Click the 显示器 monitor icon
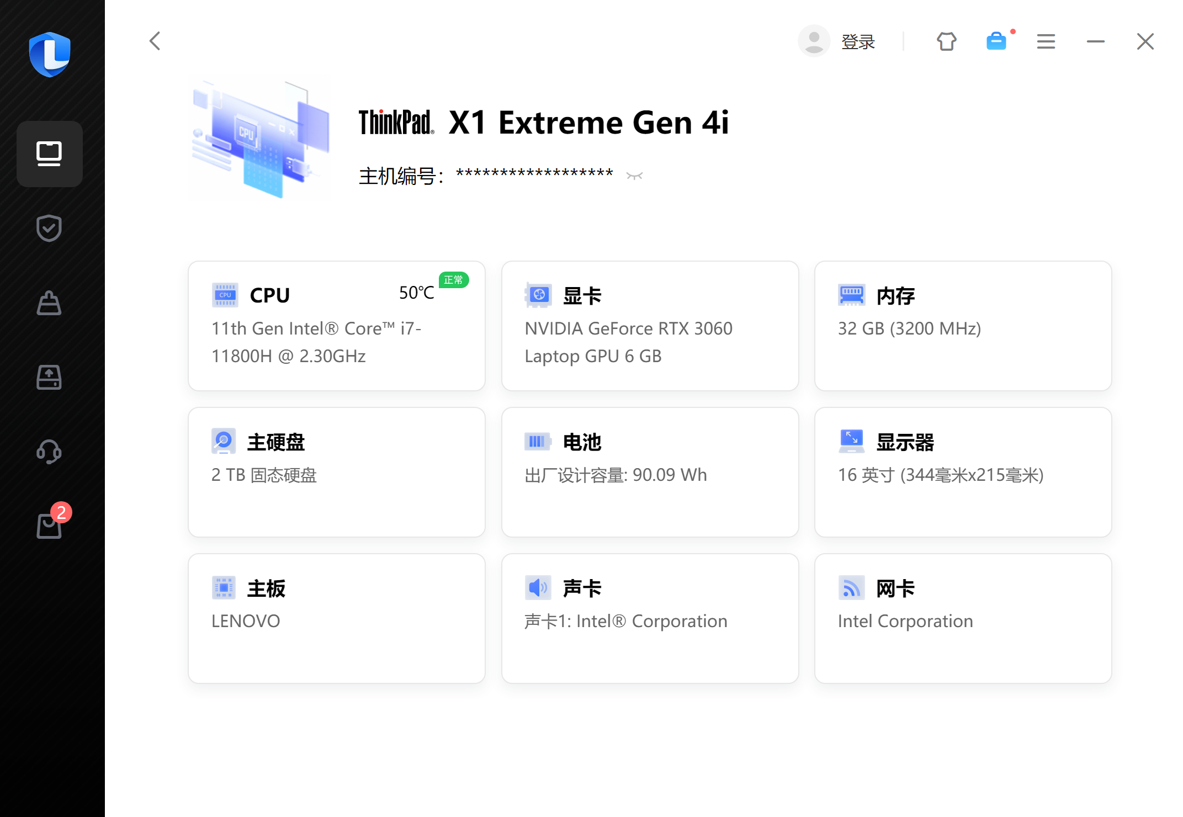The width and height of the screenshot is (1183, 817). (851, 442)
